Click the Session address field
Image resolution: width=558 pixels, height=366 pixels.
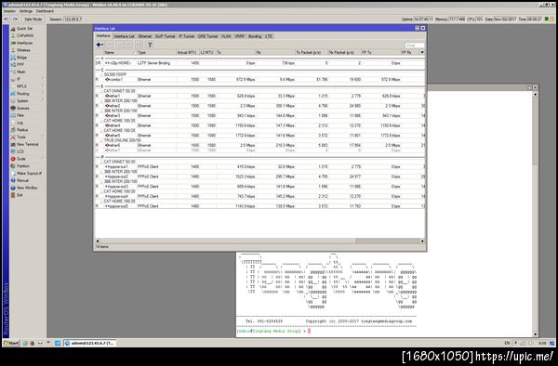point(73,20)
